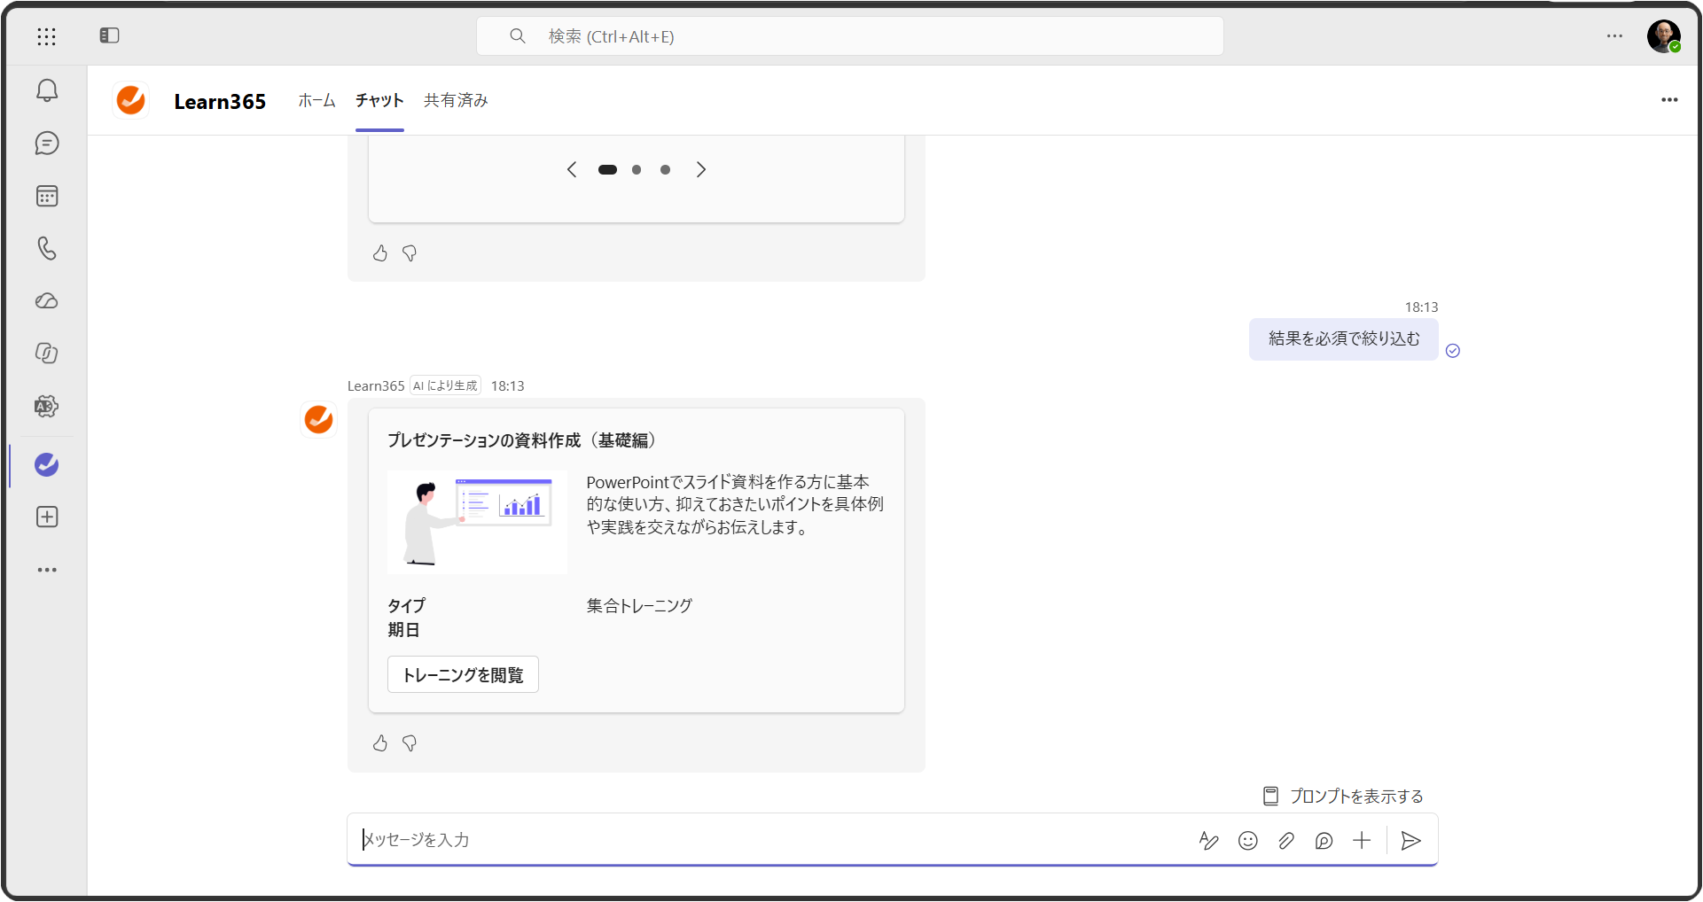The image size is (1703, 902).
Task: Open settings and more in title bar
Action: pos(1614,36)
